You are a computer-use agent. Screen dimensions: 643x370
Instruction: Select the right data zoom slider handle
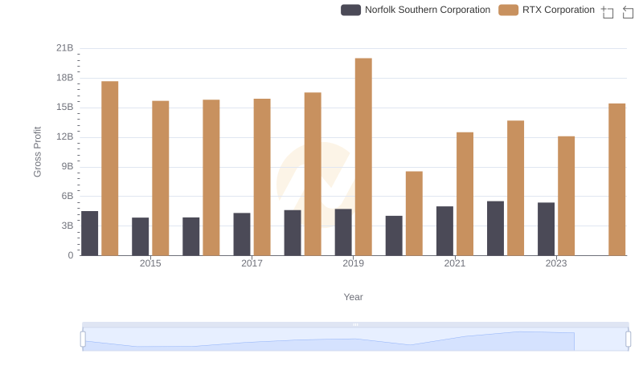pos(629,339)
